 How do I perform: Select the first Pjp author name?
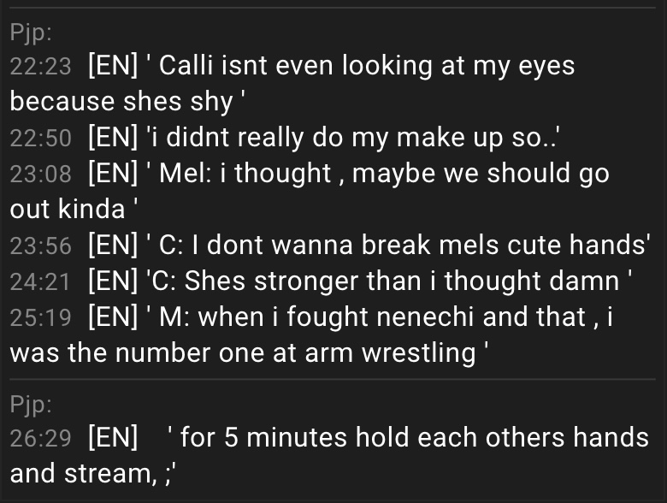coord(31,33)
